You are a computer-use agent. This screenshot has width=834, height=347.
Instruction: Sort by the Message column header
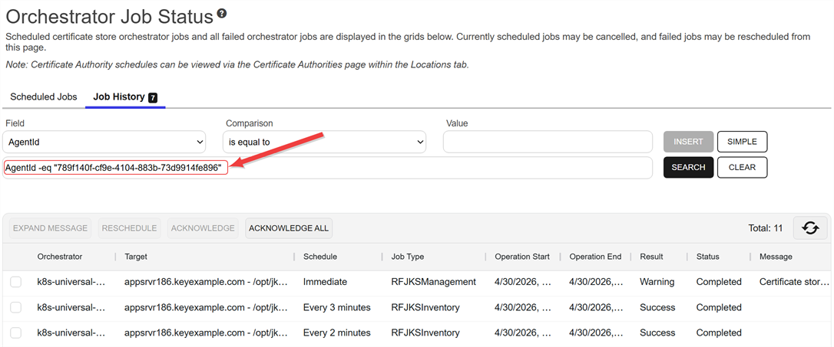tap(776, 257)
